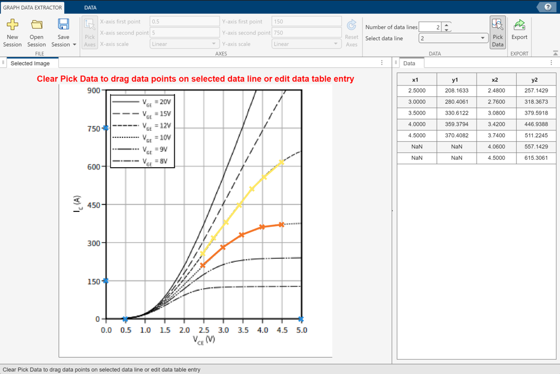The height and width of the screenshot is (374, 560).
Task: Expand the Save Session dropdown arrow
Action: 74,44
